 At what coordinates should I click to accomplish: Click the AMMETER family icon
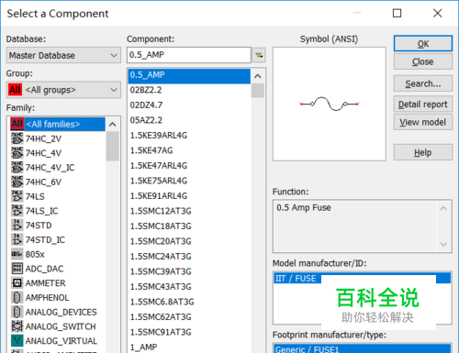tap(17, 283)
